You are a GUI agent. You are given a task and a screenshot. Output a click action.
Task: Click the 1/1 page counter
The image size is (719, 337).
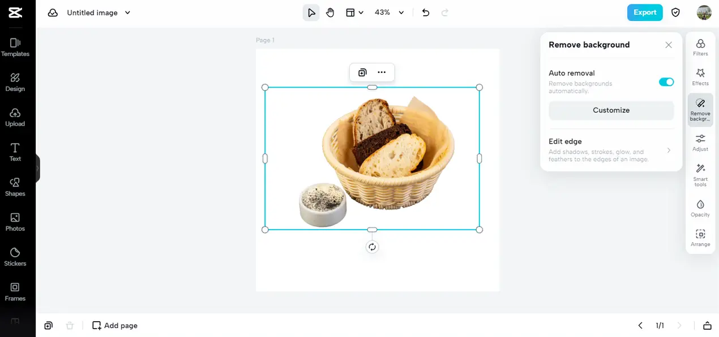click(660, 326)
